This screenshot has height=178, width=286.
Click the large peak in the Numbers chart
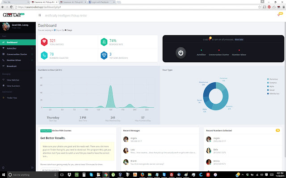110,96
